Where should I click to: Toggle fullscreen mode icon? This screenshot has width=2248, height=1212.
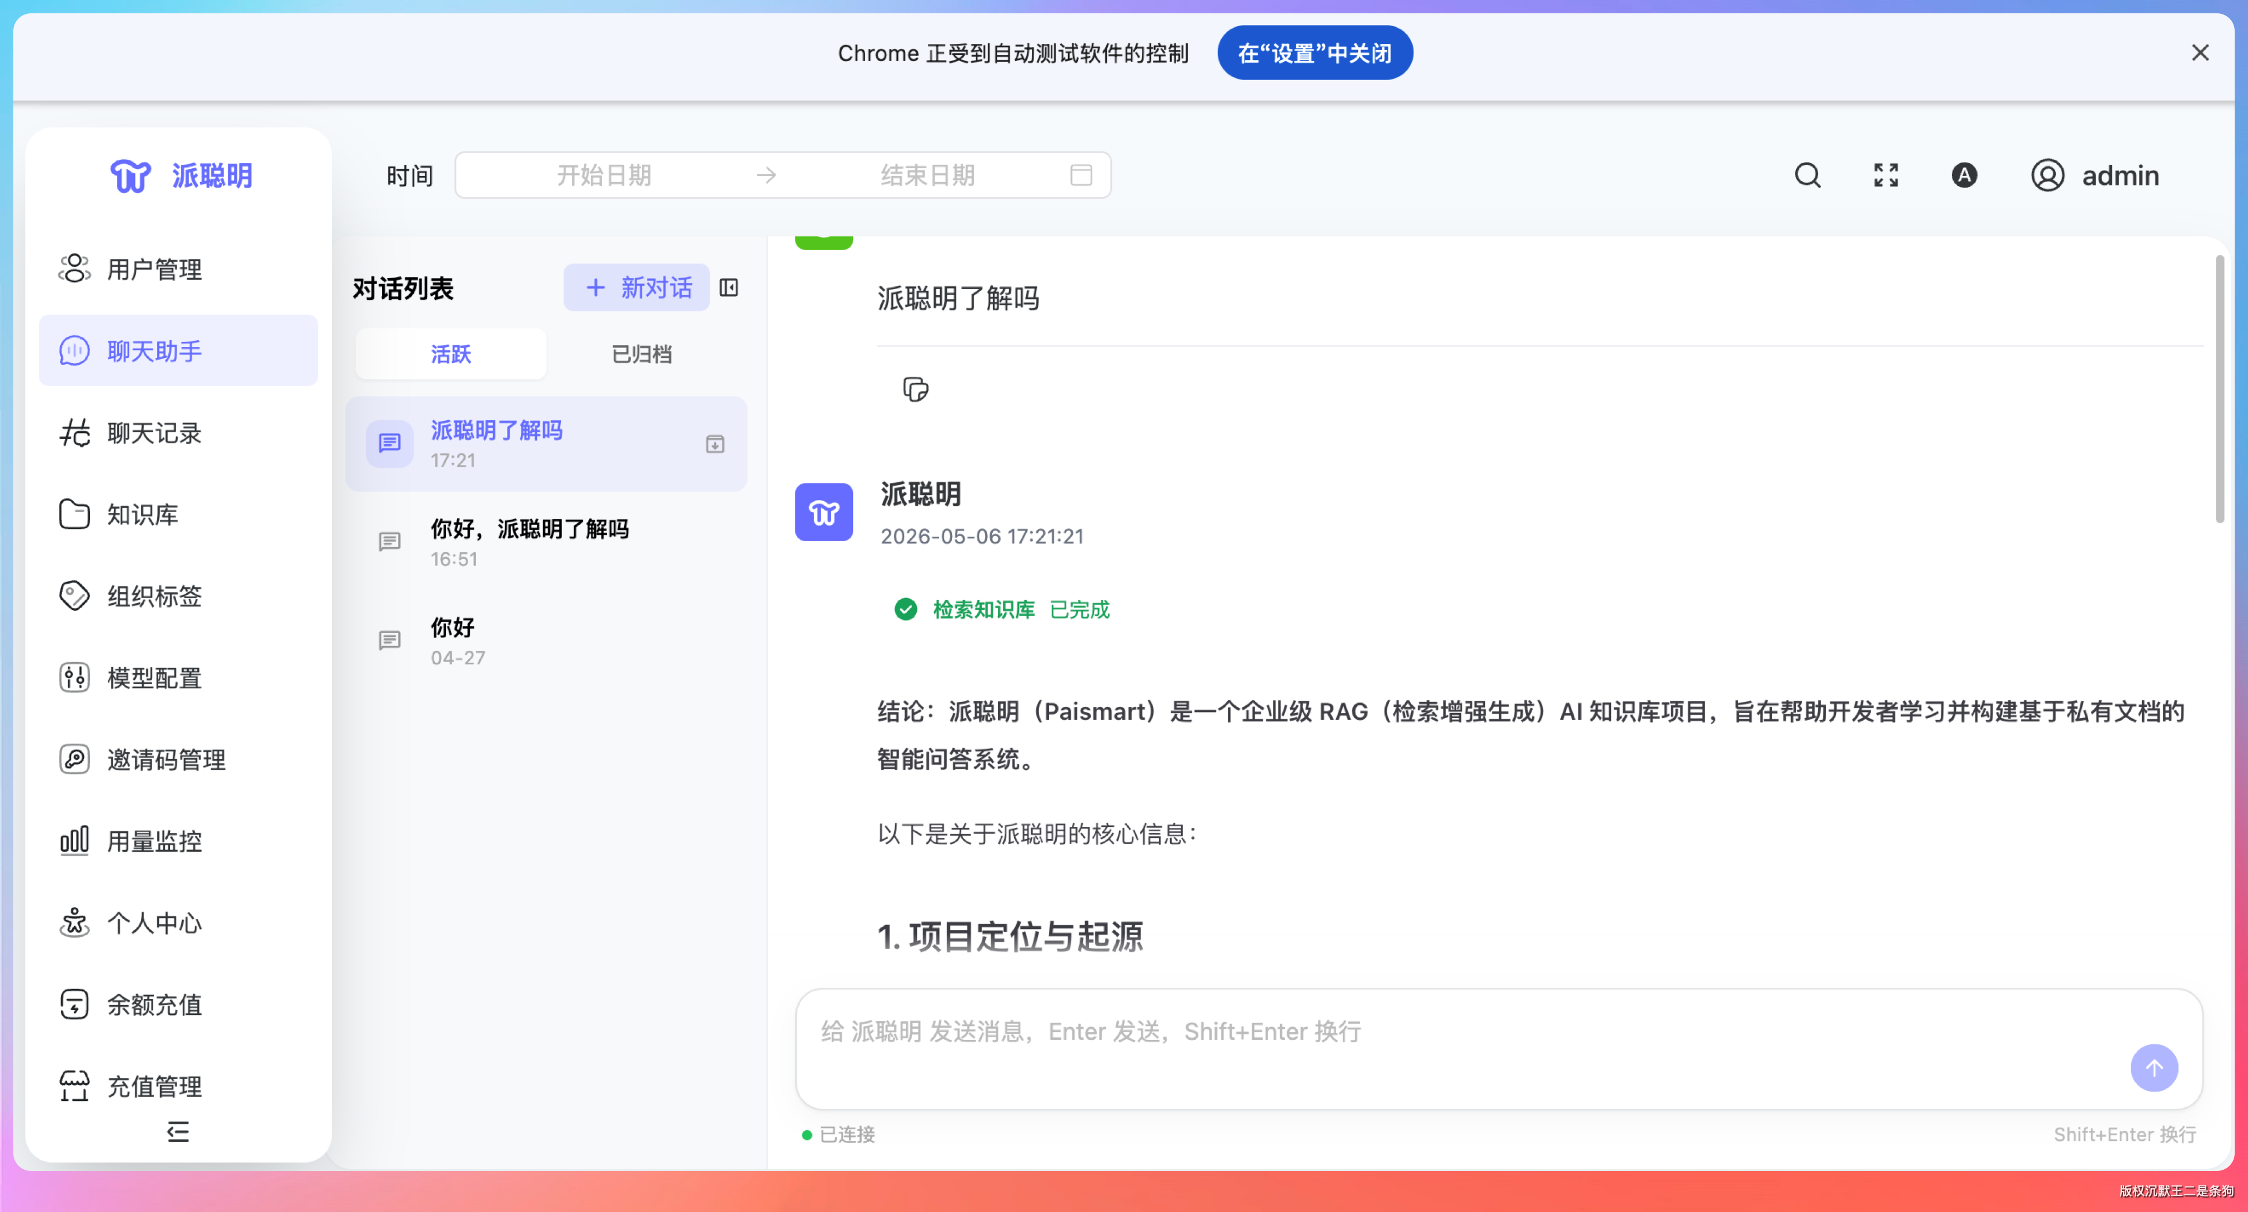coord(1886,175)
